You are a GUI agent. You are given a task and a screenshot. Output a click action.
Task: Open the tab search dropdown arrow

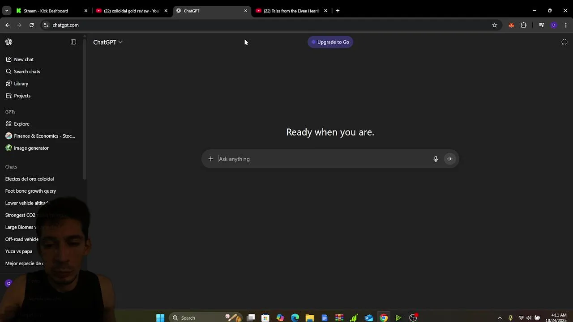point(7,11)
